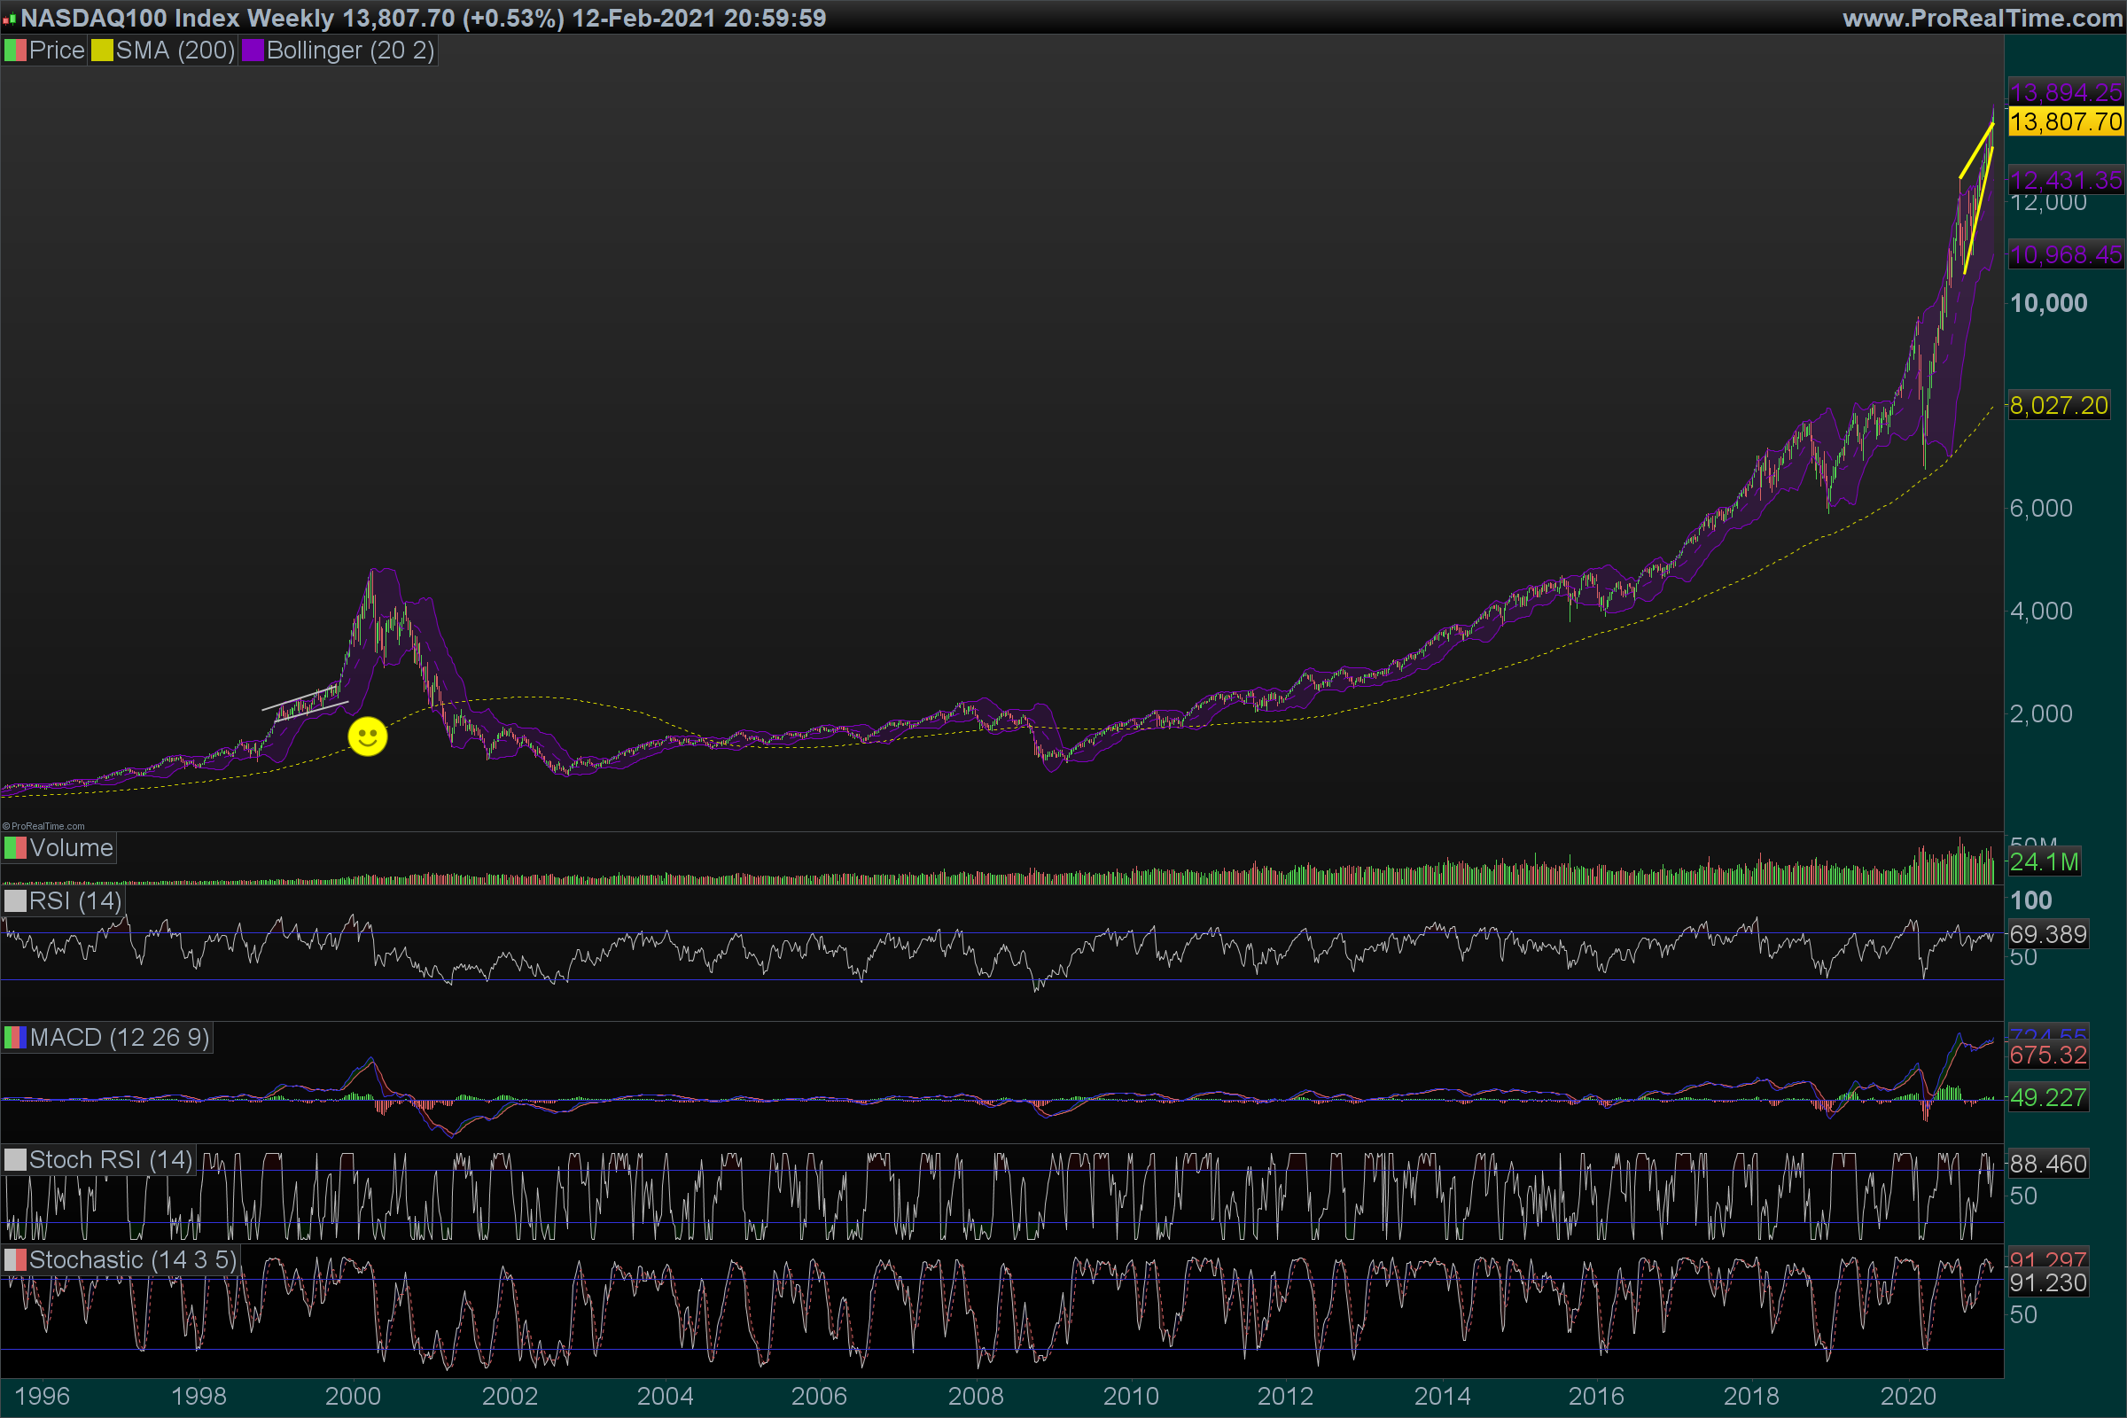Select the SMA (200) legend label
This screenshot has width=2127, height=1418.
tap(175, 51)
